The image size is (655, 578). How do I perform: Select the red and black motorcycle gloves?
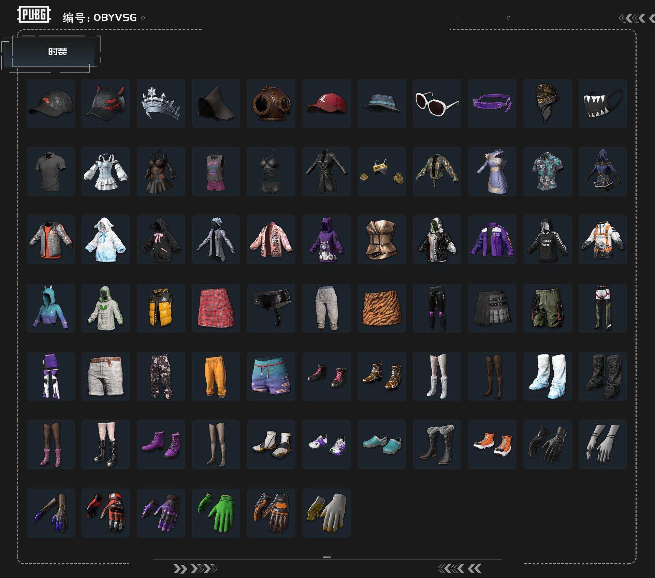(105, 513)
